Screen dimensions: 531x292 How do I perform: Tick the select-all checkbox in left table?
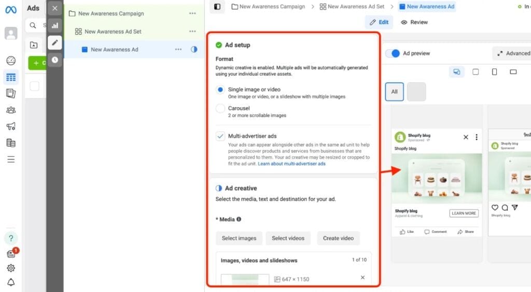(x=35, y=86)
